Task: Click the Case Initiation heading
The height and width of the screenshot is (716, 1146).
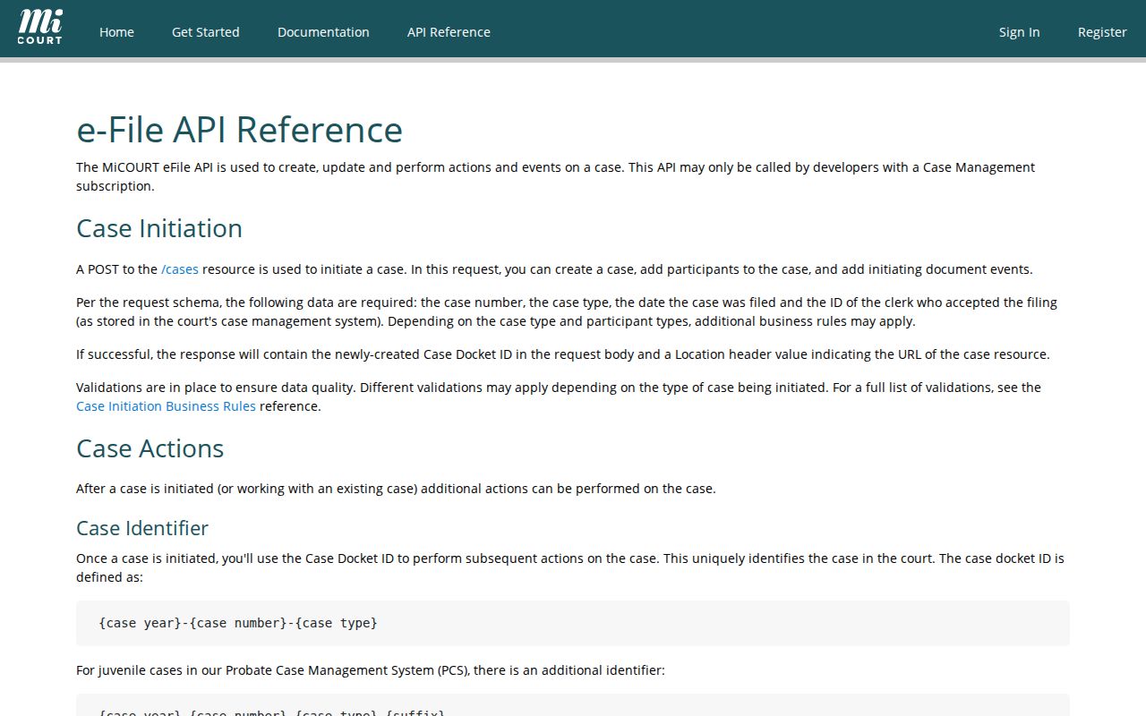Action: (x=159, y=228)
